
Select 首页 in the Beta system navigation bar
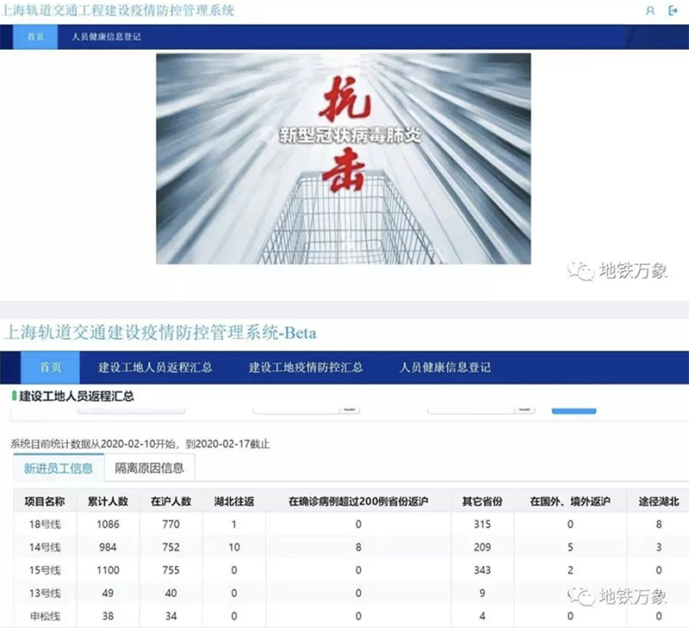[x=51, y=367]
